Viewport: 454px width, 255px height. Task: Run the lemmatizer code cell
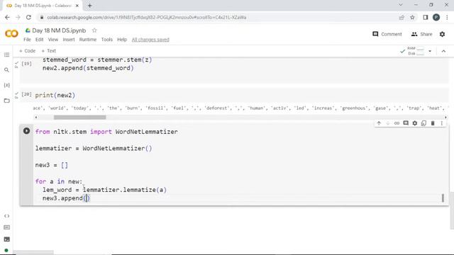point(26,131)
